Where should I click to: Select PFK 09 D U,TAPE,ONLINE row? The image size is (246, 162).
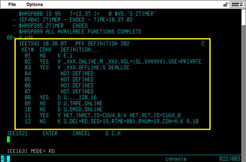[64, 103]
